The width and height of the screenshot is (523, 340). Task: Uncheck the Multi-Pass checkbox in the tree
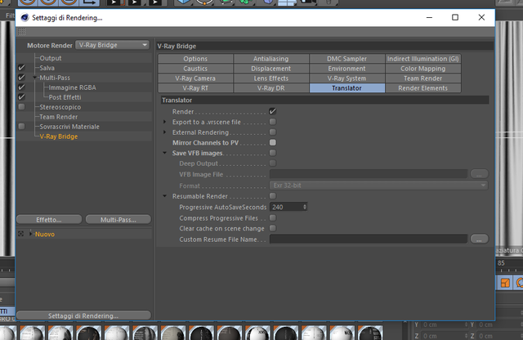22,78
